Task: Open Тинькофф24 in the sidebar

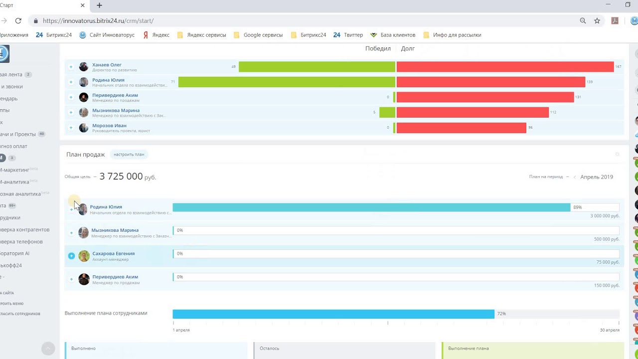Action: [x=11, y=265]
